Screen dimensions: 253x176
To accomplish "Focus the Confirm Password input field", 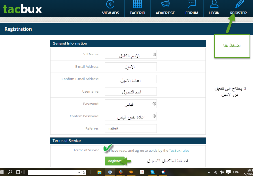I will [x=131, y=116].
